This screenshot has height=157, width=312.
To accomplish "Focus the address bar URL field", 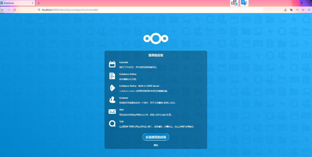I will coord(150,10).
